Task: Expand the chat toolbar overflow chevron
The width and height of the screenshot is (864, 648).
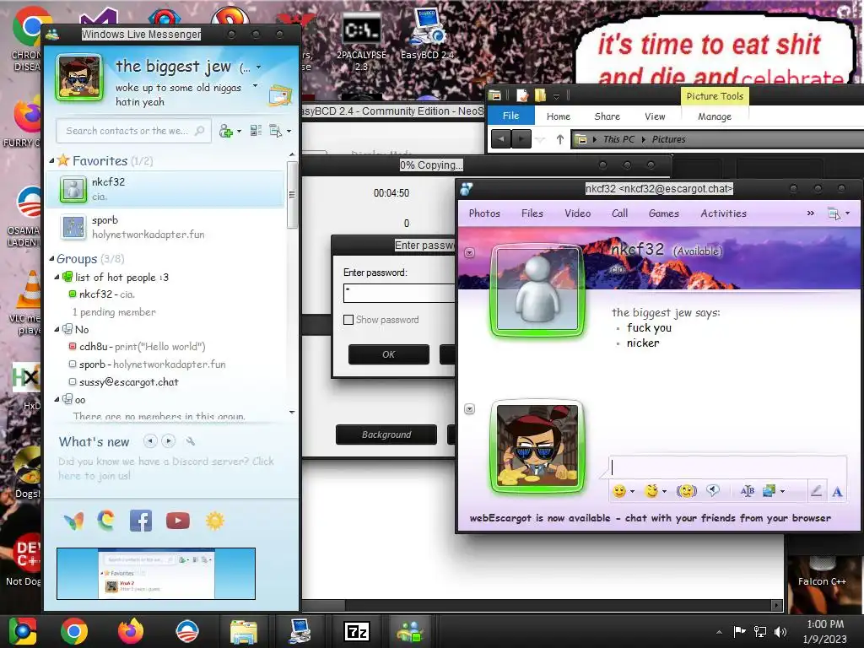Action: [811, 213]
